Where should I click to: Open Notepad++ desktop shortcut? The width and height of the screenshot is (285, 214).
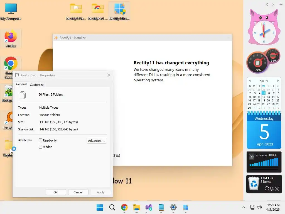pyautogui.click(x=7, y=93)
